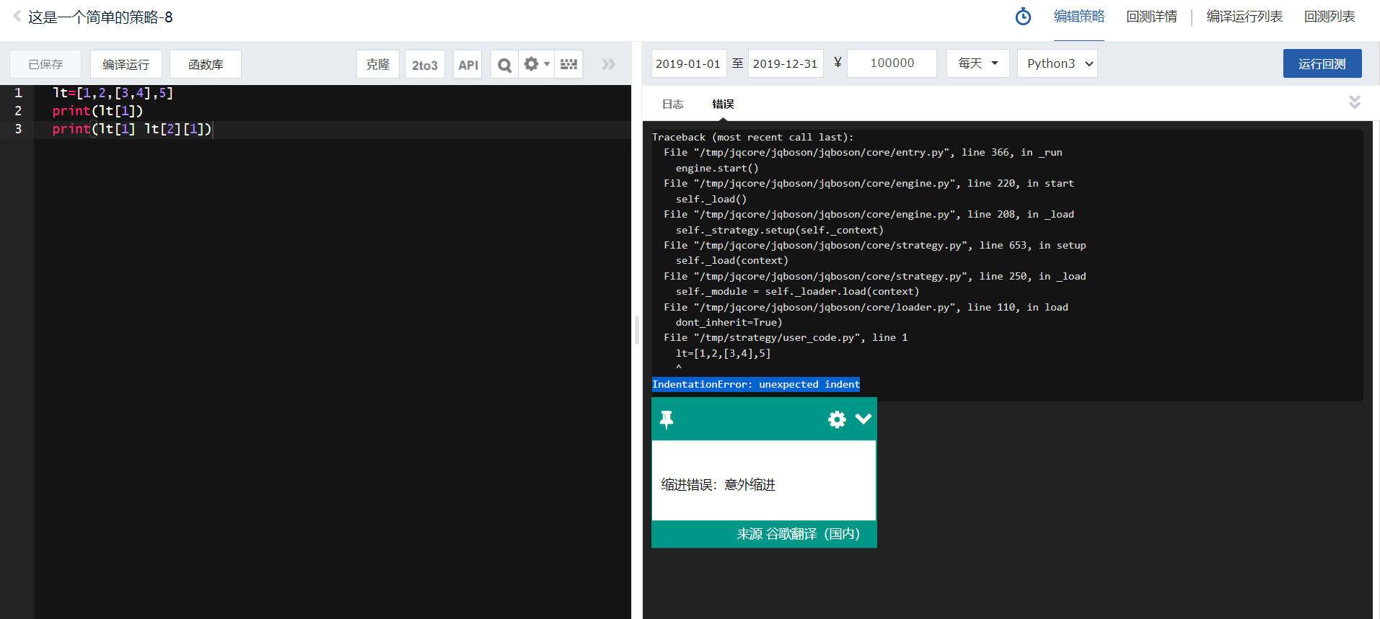Switch to the 日志 tab
Viewport: 1380px width, 619px height.
672,104
